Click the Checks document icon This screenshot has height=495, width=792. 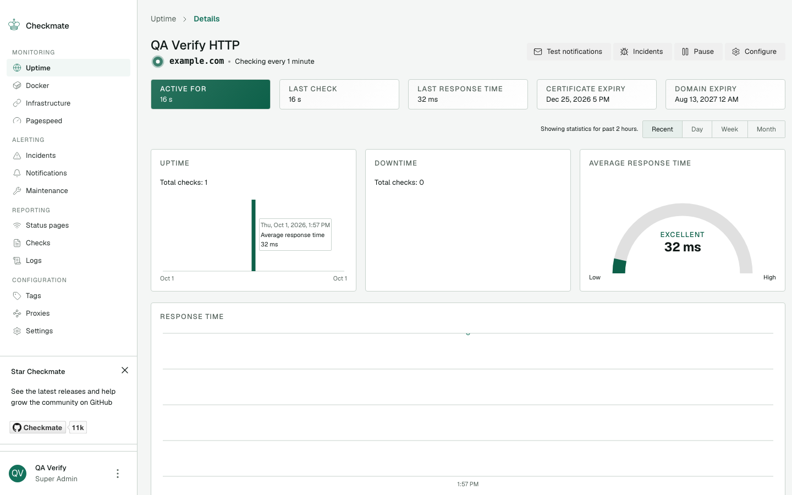pyautogui.click(x=17, y=243)
